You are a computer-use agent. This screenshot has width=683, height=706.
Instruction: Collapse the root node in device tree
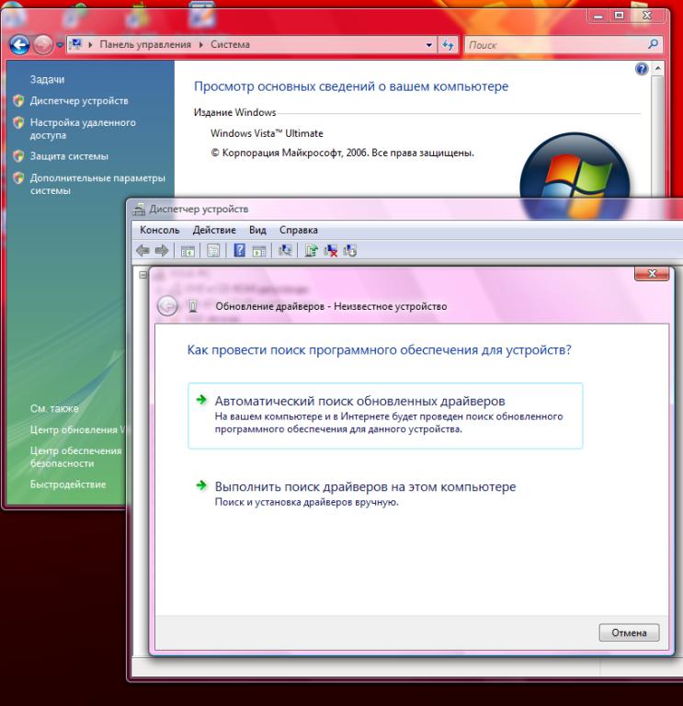tap(143, 274)
